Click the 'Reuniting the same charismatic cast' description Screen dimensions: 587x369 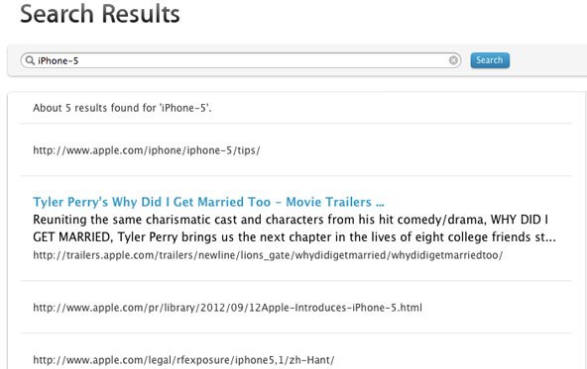click(294, 229)
